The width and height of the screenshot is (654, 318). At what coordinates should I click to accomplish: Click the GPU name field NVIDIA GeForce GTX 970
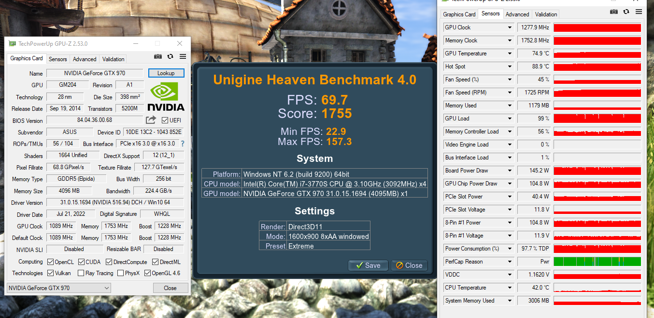(95, 73)
